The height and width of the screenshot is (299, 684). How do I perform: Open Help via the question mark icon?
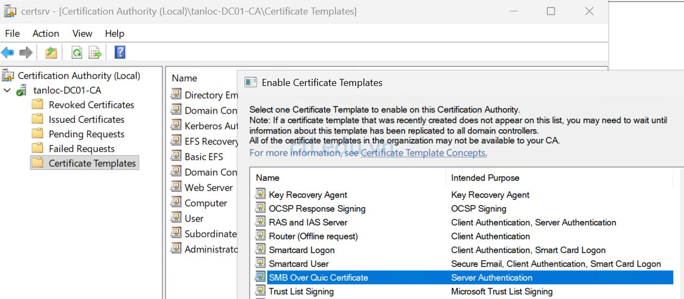(120, 52)
